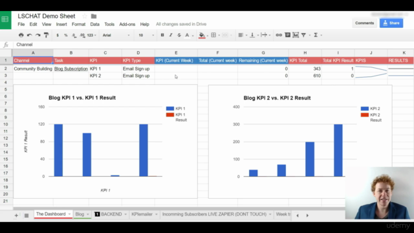This screenshot has width=414, height=233.
Task: Open the Google Sheets home icon
Action: (x=5, y=19)
